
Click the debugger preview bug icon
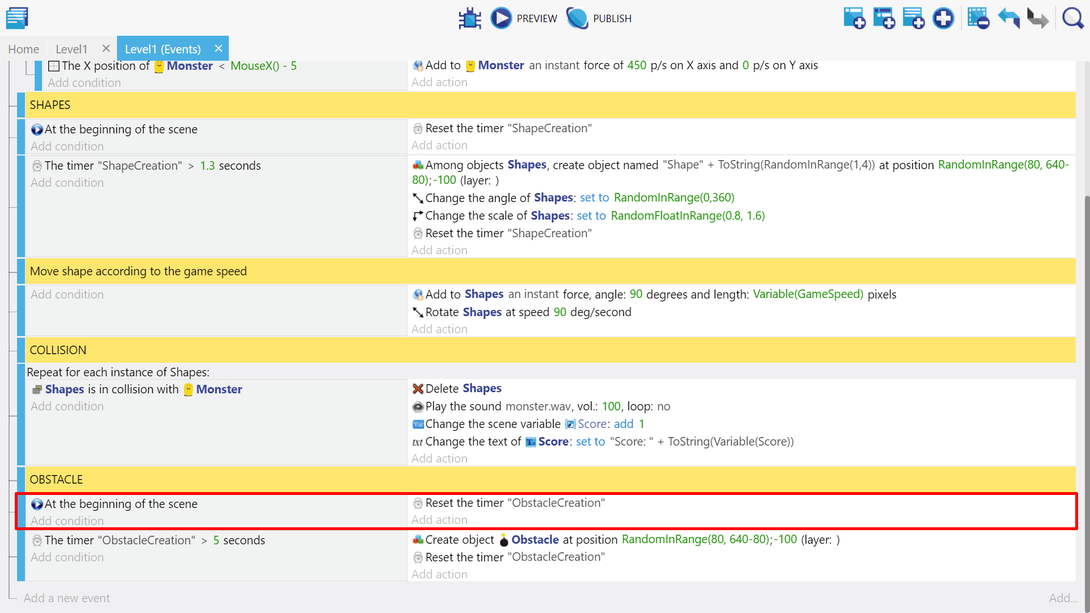coord(469,18)
